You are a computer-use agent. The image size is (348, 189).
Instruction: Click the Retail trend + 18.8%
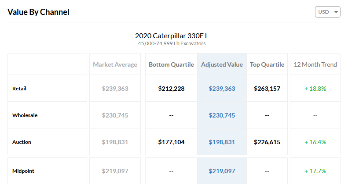click(x=315, y=89)
